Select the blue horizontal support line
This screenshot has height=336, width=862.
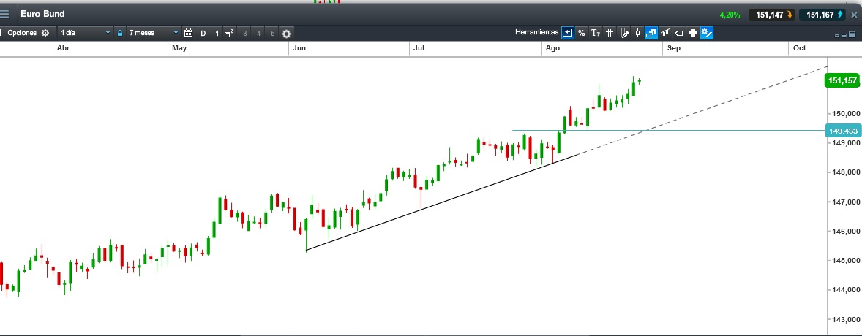(x=668, y=131)
